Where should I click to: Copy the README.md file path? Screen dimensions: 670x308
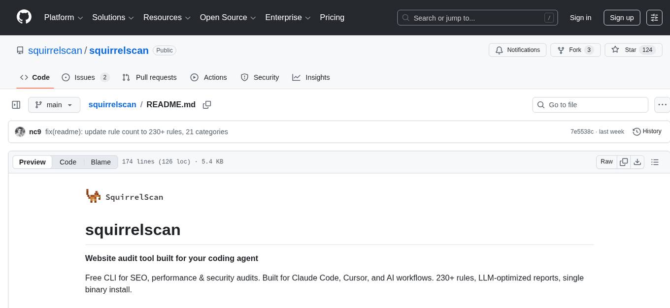coord(207,105)
